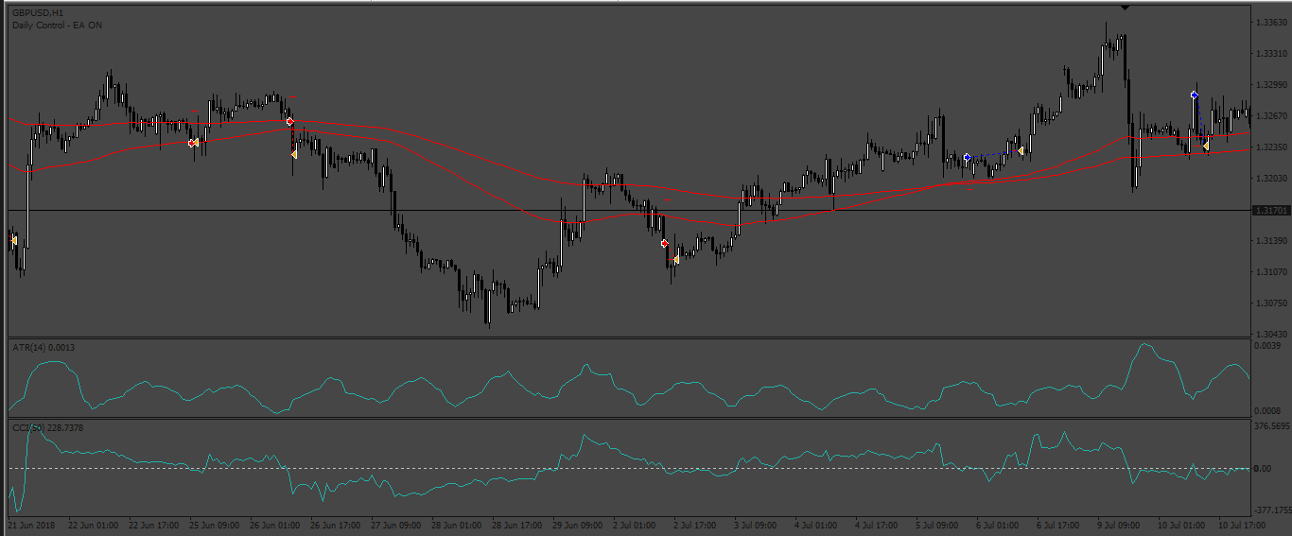Click time label 6 Jul 17:00
Viewport: 1292px width, 536px height.
pyautogui.click(x=1058, y=524)
